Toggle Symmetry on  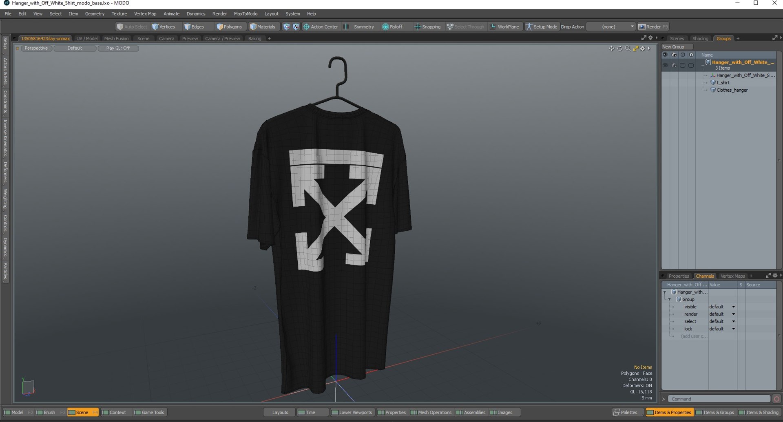pyautogui.click(x=359, y=27)
